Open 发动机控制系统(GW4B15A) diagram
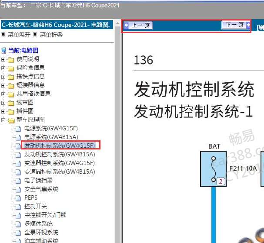The width and height of the screenshot is (264, 243). [60, 154]
